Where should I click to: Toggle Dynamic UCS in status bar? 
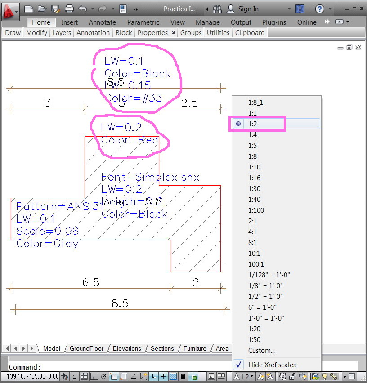click(143, 376)
